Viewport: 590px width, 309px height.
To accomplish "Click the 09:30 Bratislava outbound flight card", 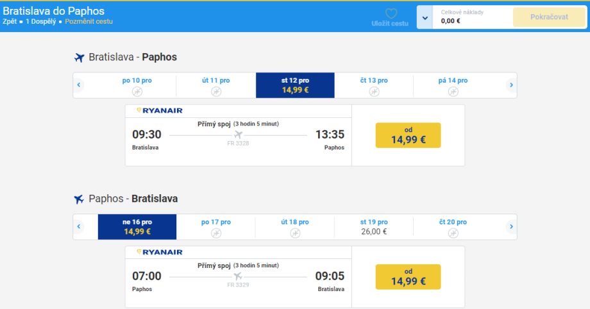I will coord(238,135).
